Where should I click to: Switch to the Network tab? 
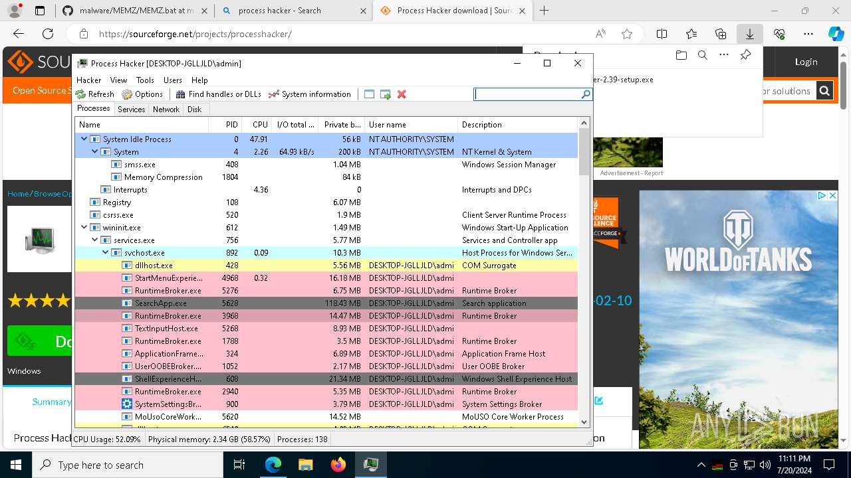166,110
